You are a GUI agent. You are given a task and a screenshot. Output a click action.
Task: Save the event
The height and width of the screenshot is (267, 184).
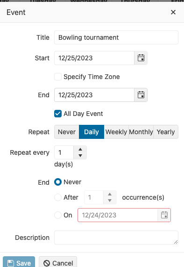pyautogui.click(x=19, y=263)
